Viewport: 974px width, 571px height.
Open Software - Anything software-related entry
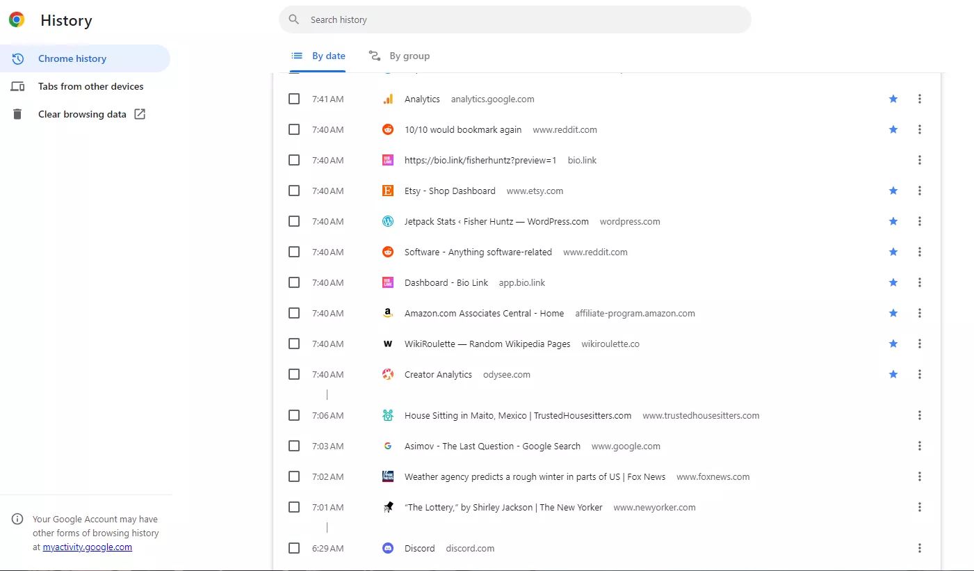pyautogui.click(x=478, y=252)
